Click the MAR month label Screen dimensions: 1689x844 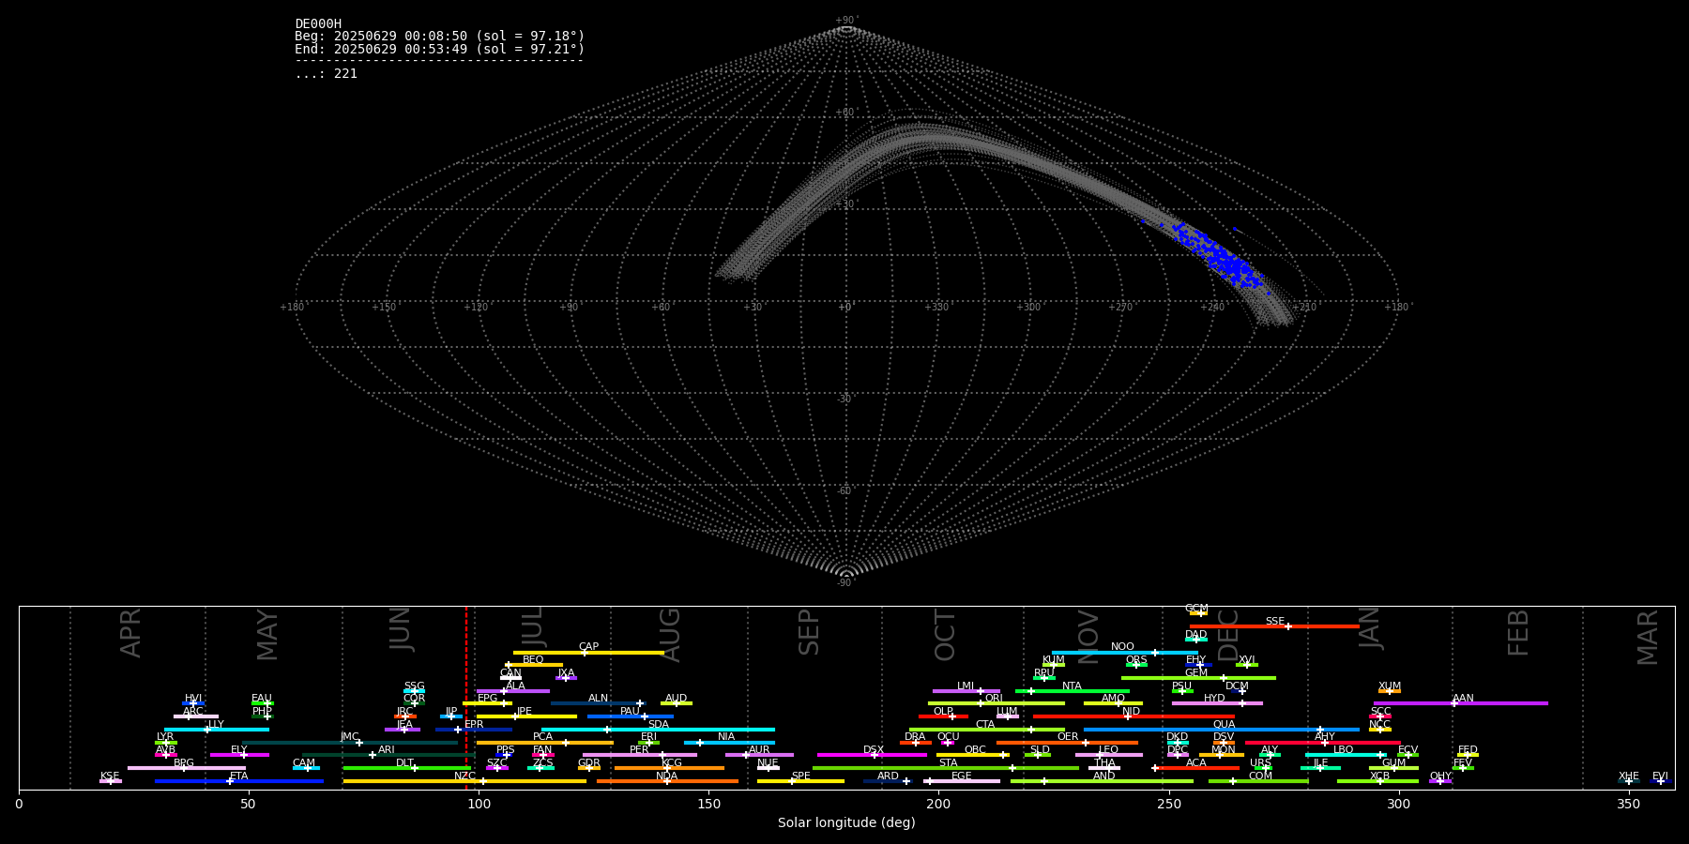pos(1648,638)
